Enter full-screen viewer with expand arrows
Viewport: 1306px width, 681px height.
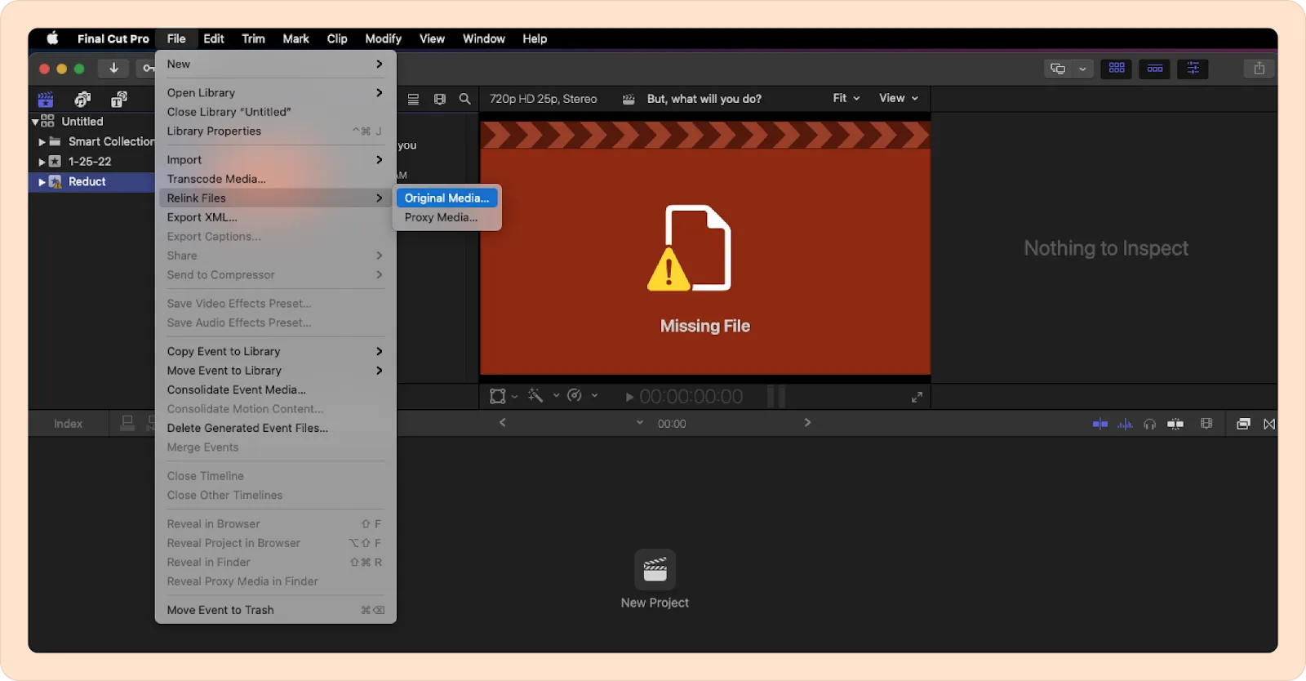click(x=917, y=397)
